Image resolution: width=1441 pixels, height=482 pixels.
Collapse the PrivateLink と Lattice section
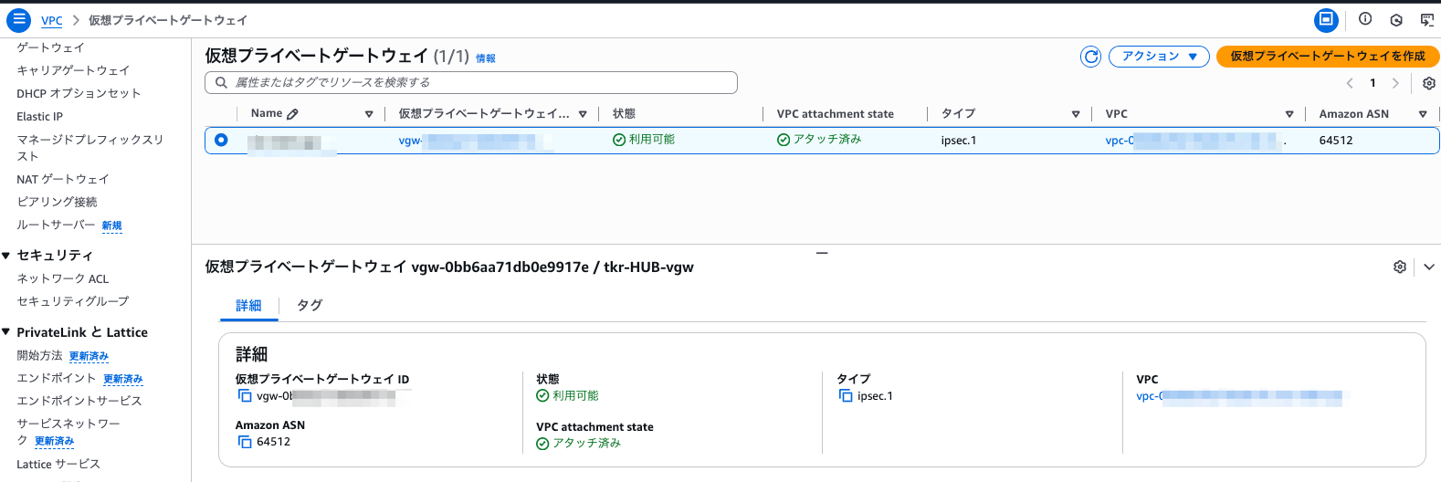(x=6, y=332)
